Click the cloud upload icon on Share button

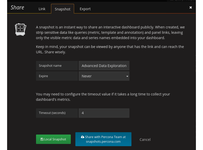pyautogui.click(x=82, y=137)
